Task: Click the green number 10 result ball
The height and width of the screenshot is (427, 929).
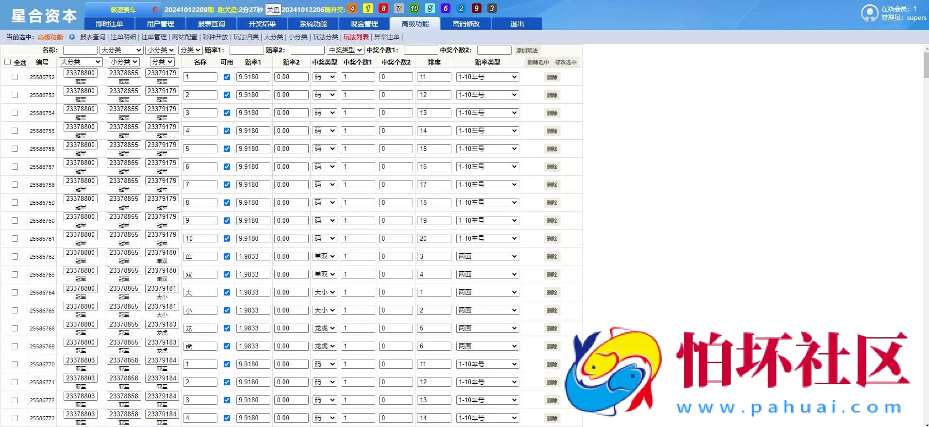Action: (x=414, y=9)
